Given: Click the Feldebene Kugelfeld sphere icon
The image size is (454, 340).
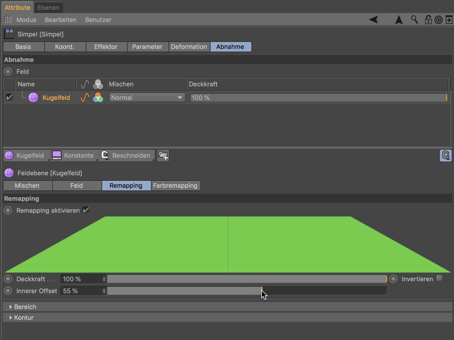Looking at the screenshot, I should point(9,173).
